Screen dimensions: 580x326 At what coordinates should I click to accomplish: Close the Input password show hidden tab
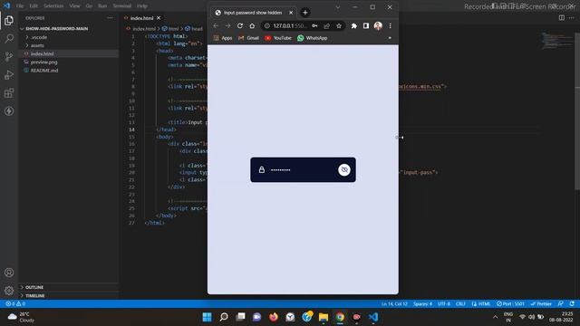coord(291,13)
